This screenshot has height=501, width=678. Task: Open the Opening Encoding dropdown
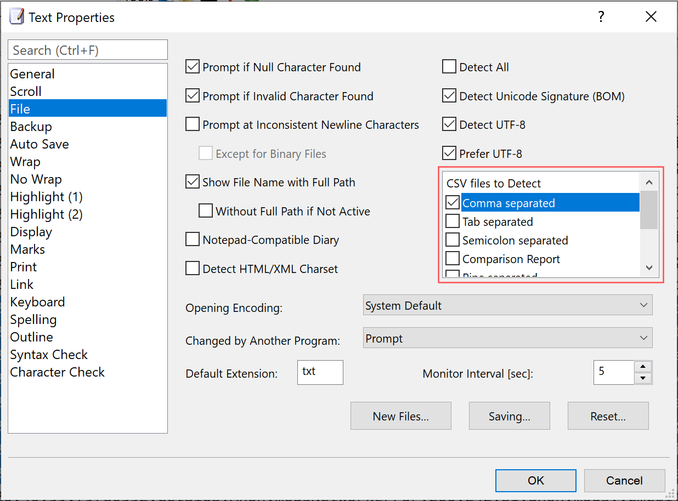point(508,305)
